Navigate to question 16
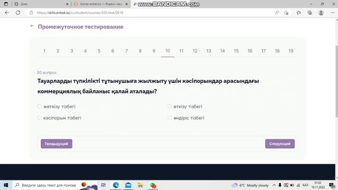Image resolution: width=338 pixels, height=190 pixels. tap(250, 51)
